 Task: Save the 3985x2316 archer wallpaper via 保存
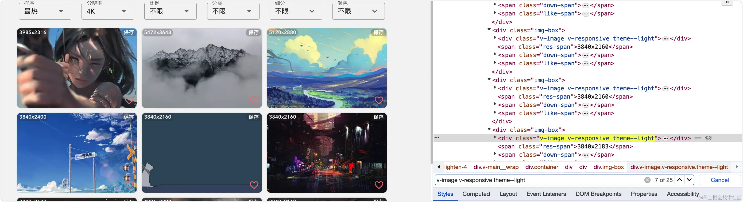pos(129,33)
